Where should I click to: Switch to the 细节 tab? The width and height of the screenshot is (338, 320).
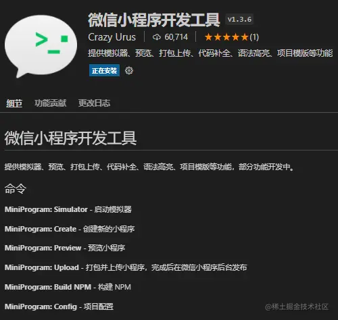tap(14, 103)
